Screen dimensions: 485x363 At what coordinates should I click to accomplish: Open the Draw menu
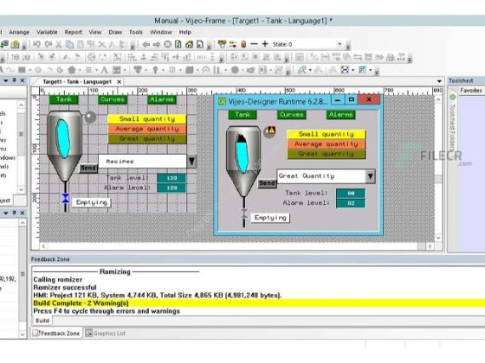(115, 32)
